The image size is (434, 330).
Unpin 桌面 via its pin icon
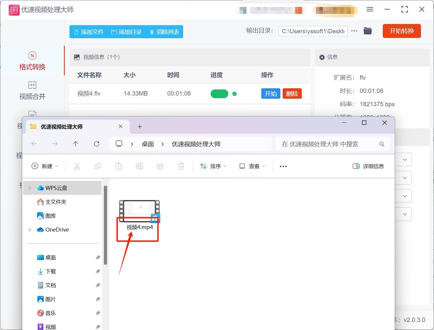point(98,257)
